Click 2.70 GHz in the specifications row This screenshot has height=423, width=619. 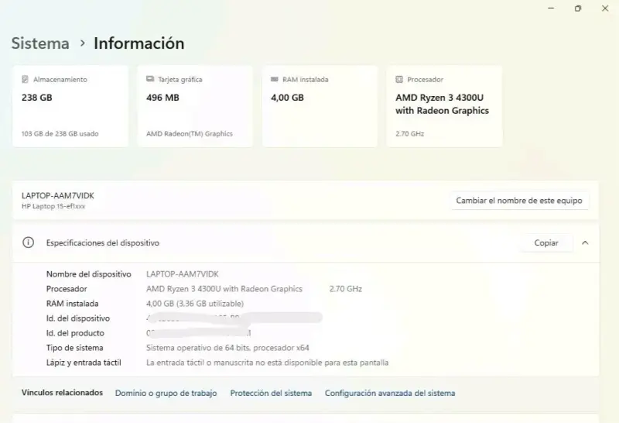click(345, 289)
